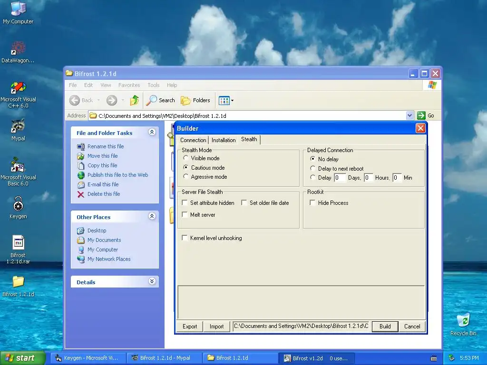Screen dimensions: 487x365
Task: Select No delay radio button
Action: (x=313, y=159)
